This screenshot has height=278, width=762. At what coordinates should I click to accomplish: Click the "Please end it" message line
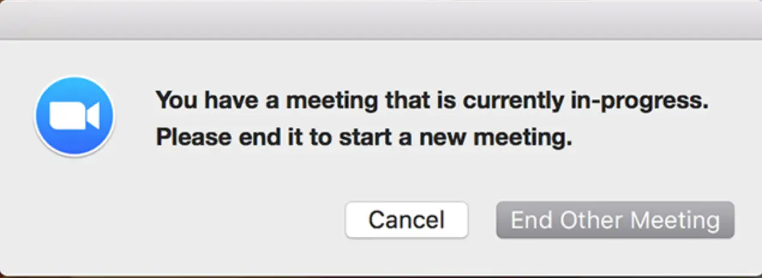364,138
